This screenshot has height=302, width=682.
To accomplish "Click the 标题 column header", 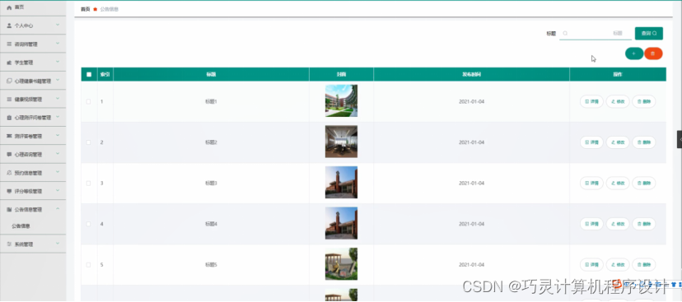I will tap(211, 74).
